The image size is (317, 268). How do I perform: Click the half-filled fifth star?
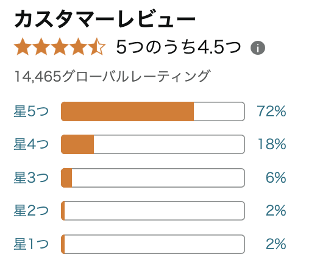(x=96, y=47)
